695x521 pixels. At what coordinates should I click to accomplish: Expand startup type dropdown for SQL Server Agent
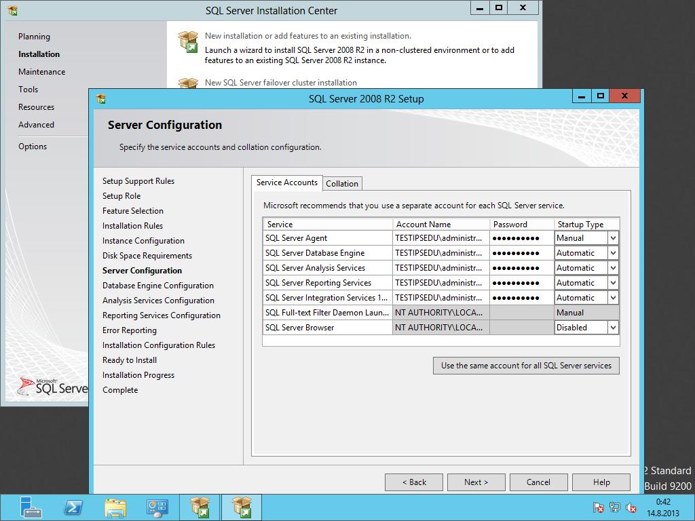pos(613,238)
